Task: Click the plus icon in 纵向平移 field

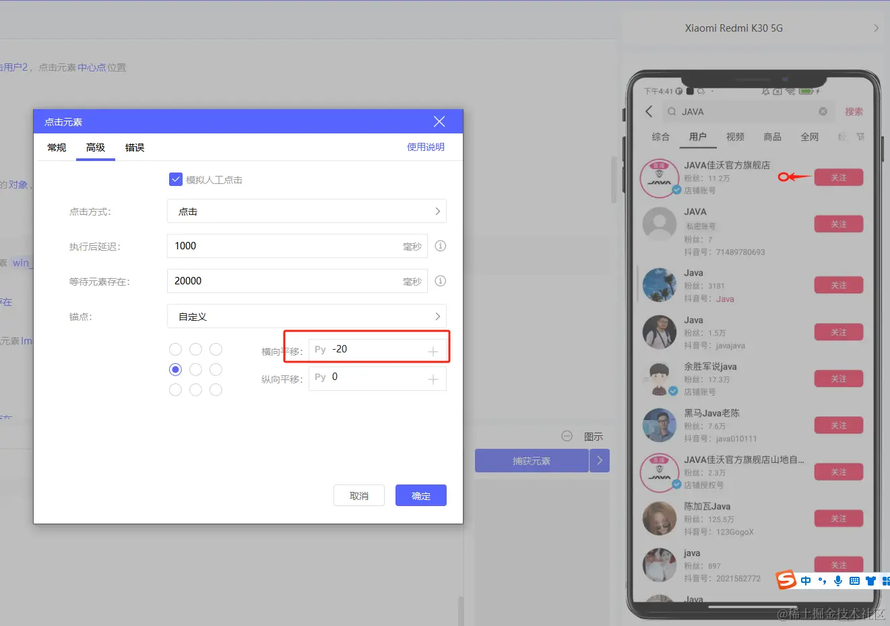Action: (x=433, y=379)
